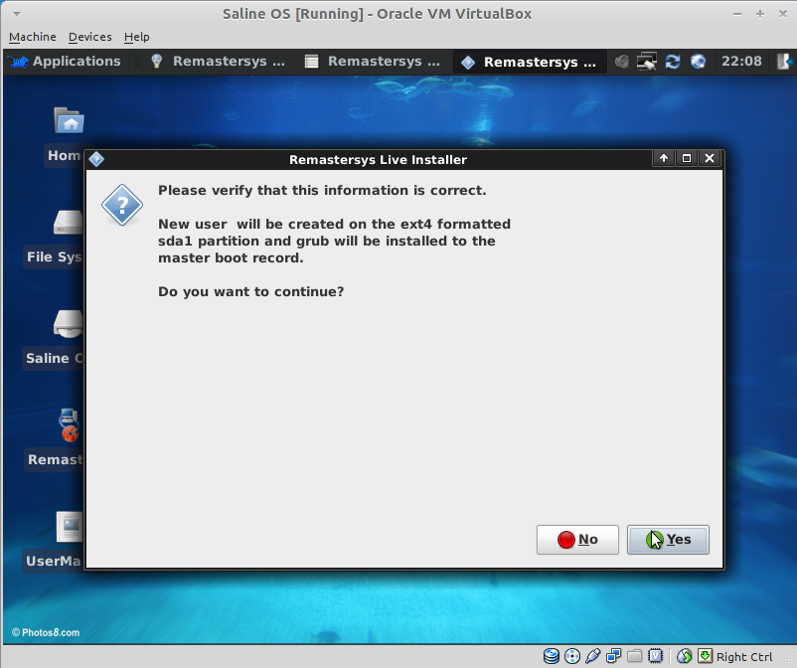Select active Remastersys taskbar window with diamond icon

[x=529, y=62]
